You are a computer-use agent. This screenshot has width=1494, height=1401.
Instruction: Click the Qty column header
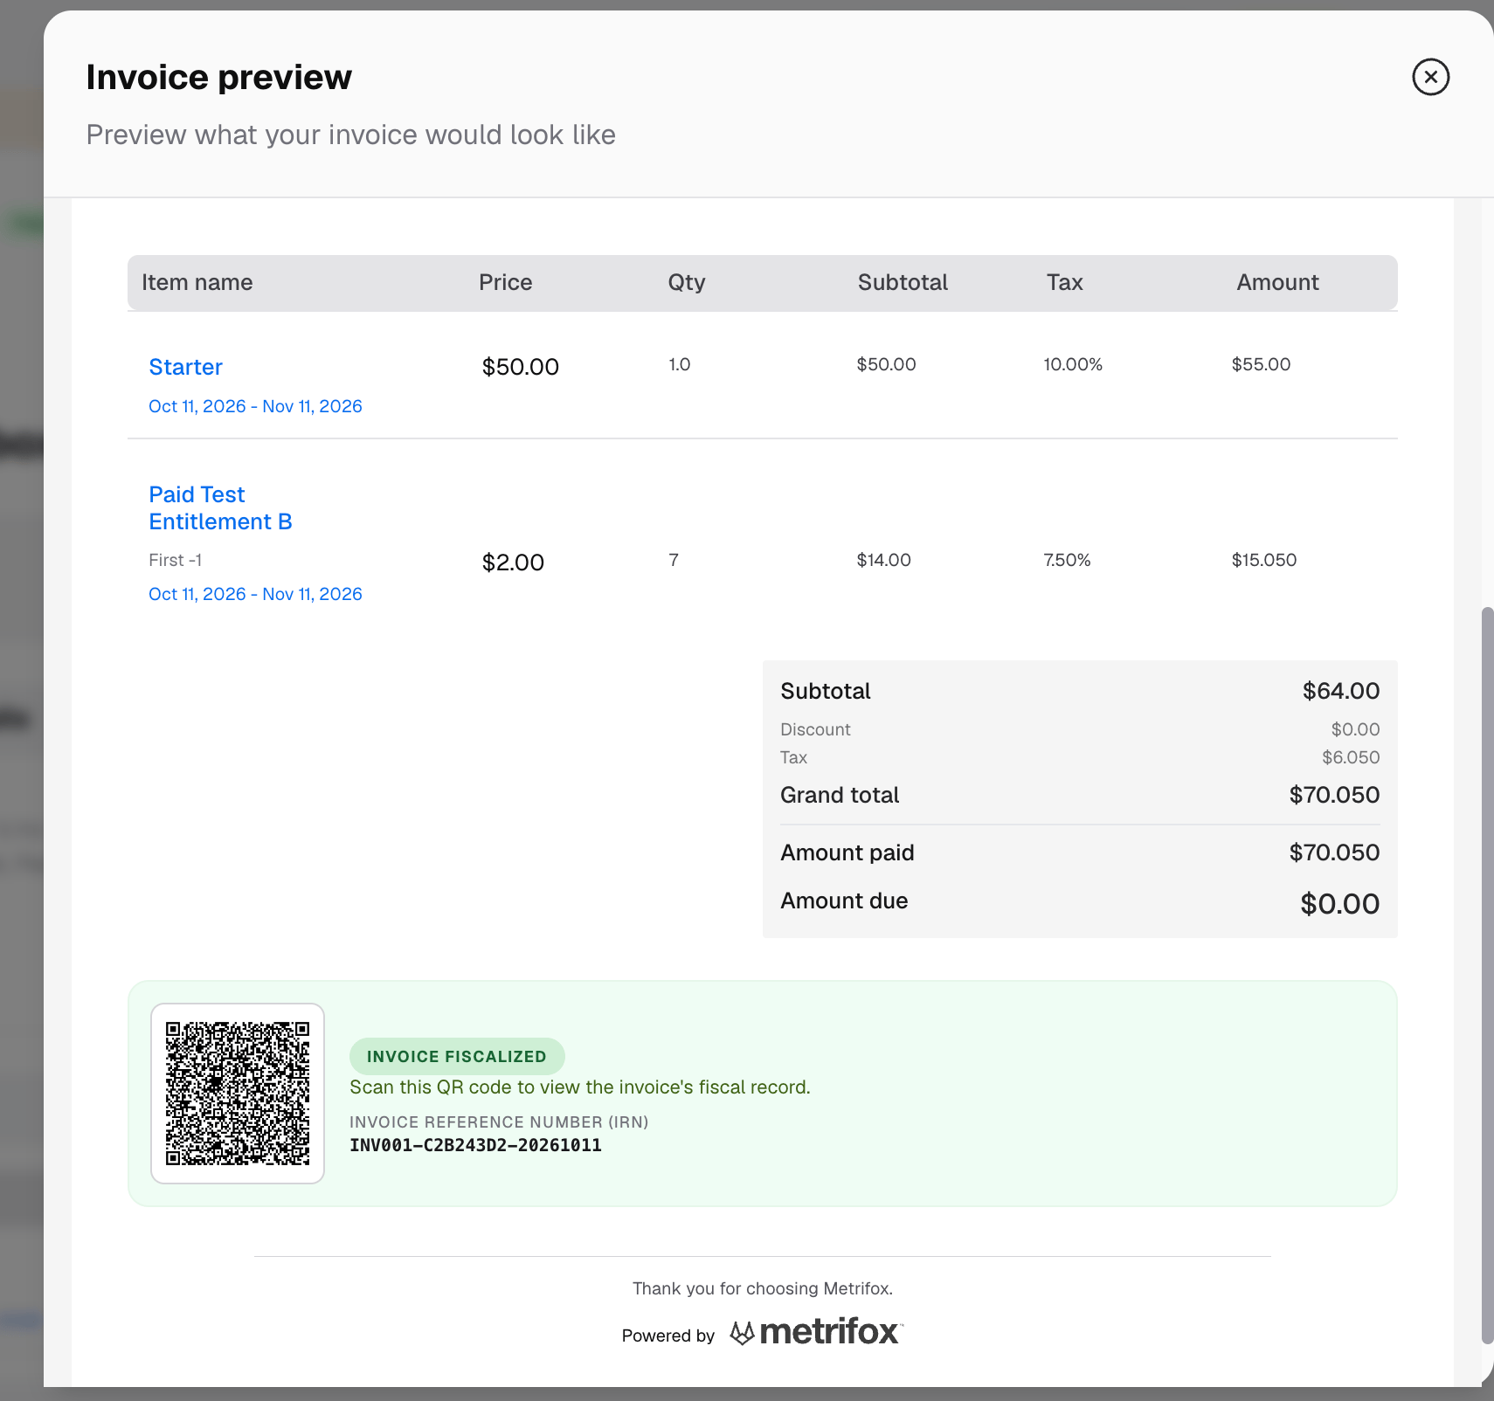pyautogui.click(x=687, y=282)
